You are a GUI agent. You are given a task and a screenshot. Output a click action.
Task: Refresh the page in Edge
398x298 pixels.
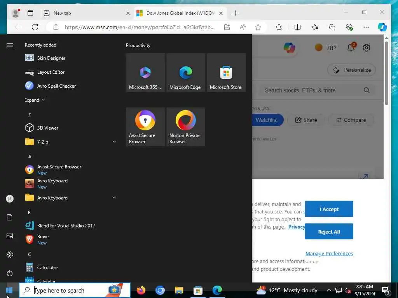tap(35, 27)
